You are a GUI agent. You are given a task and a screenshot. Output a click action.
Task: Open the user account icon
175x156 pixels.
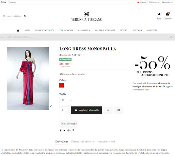point(159,14)
